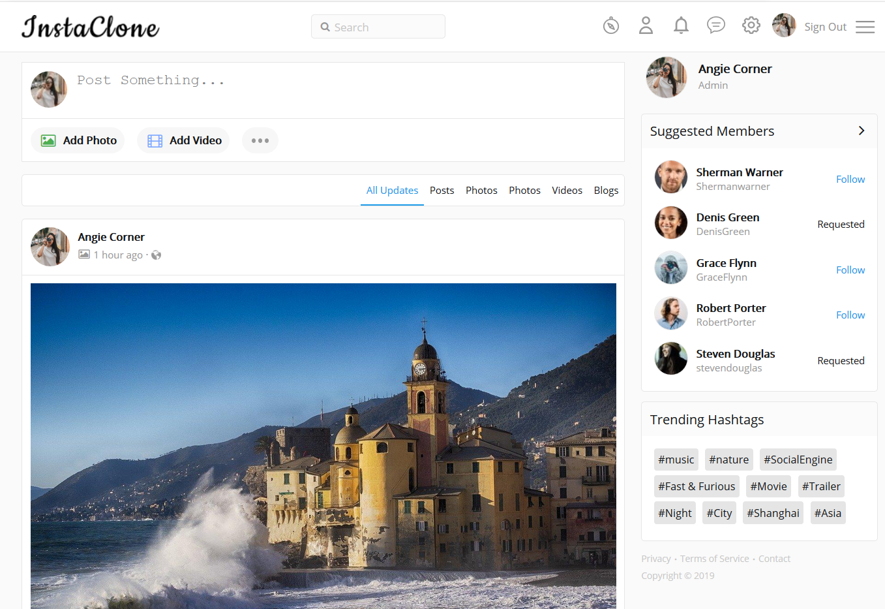Open the hamburger menu icon

coord(865,27)
